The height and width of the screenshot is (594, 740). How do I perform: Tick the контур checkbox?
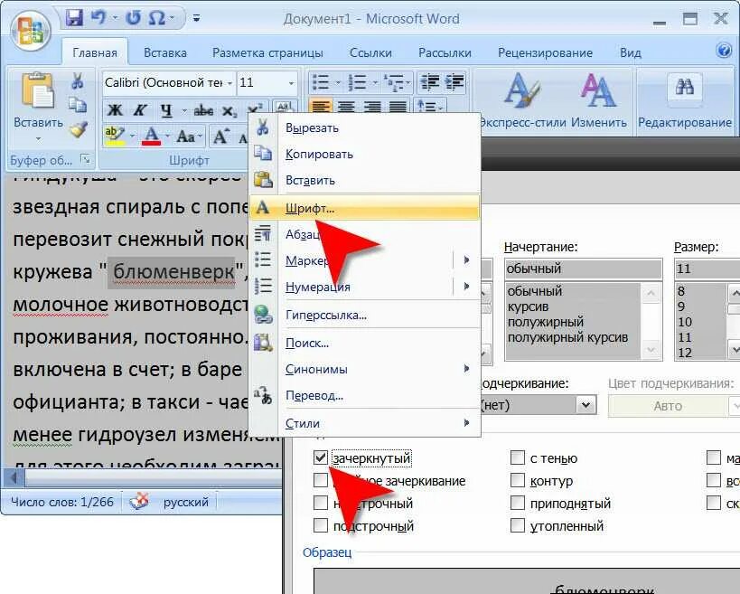[x=518, y=480]
